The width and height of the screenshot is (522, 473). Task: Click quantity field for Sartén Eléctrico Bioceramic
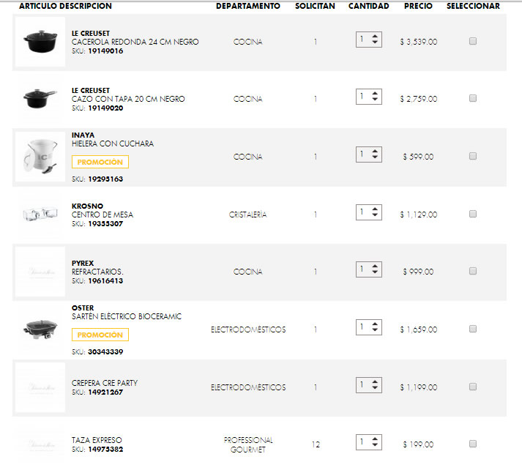click(x=363, y=327)
